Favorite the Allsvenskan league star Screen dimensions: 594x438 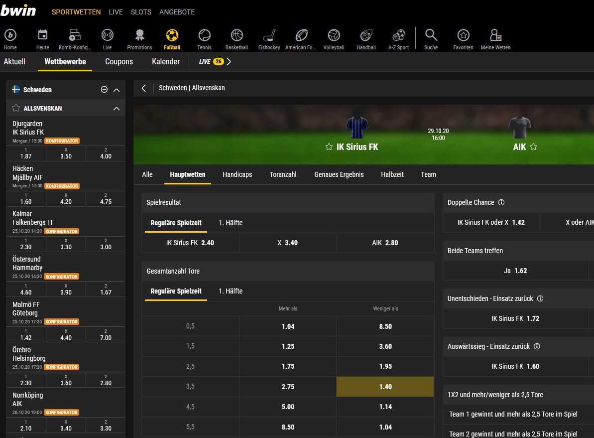[x=16, y=108]
